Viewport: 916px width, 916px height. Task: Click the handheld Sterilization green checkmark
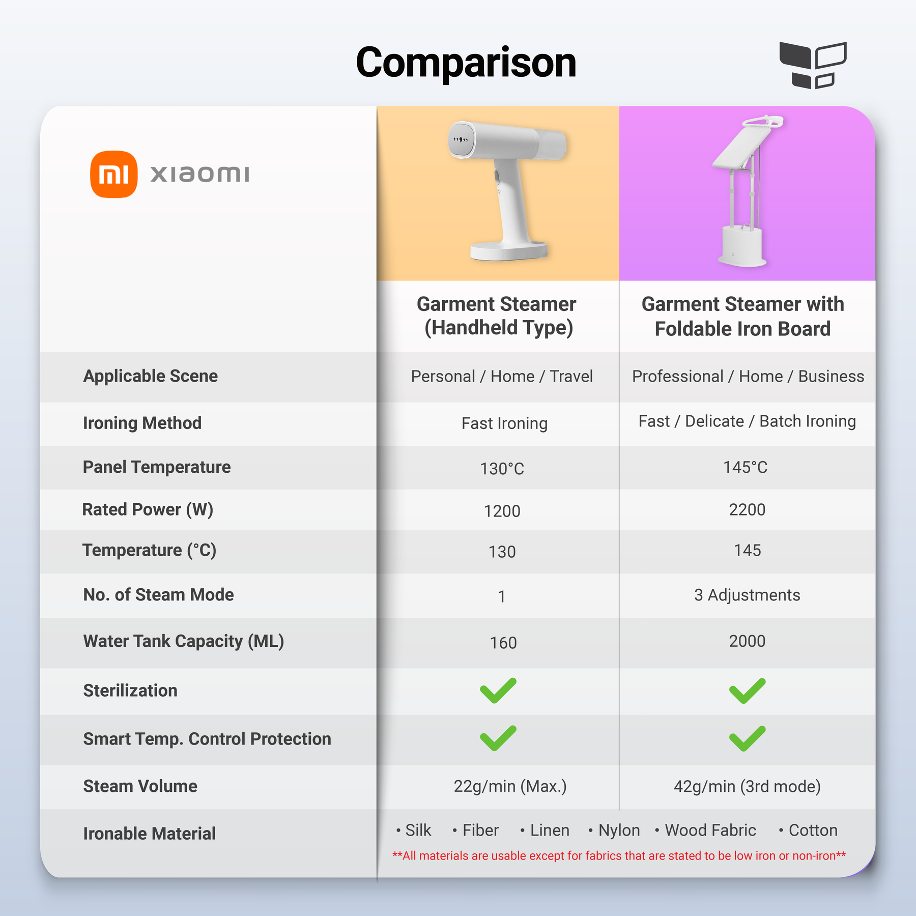click(x=498, y=691)
